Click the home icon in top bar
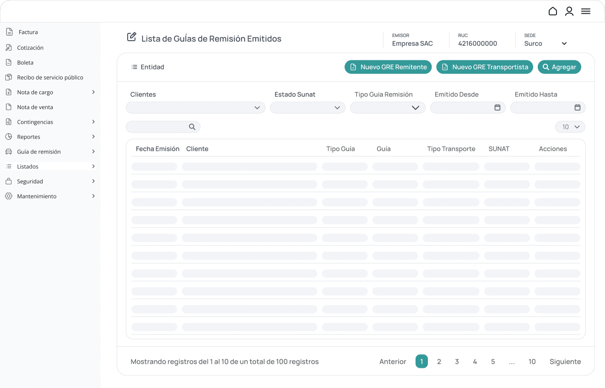605x388 pixels. tap(553, 11)
